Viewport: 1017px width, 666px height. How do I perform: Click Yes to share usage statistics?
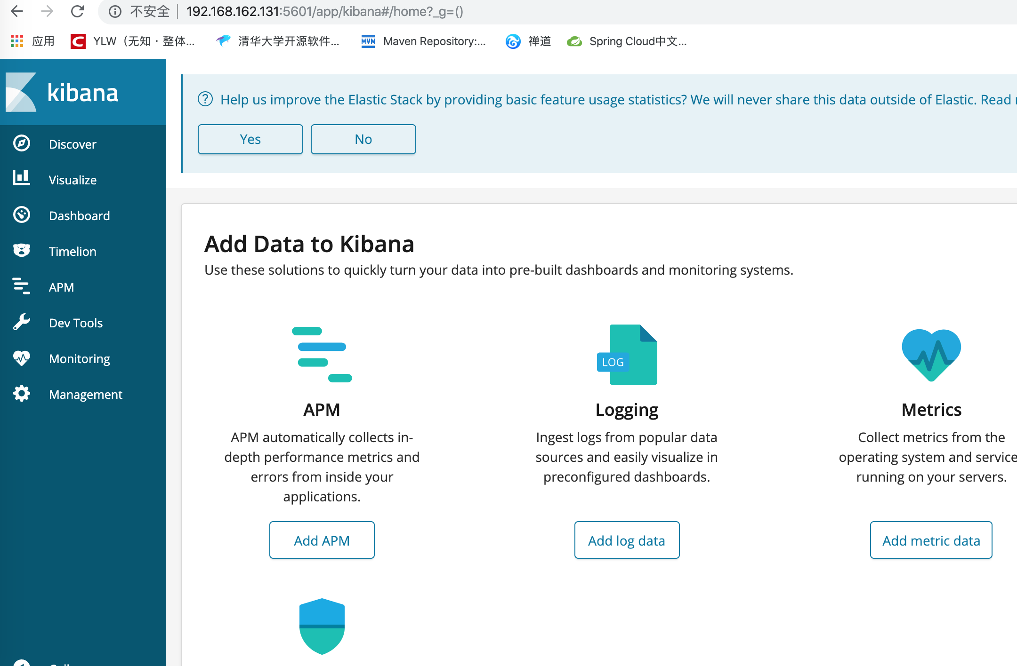pyautogui.click(x=250, y=139)
